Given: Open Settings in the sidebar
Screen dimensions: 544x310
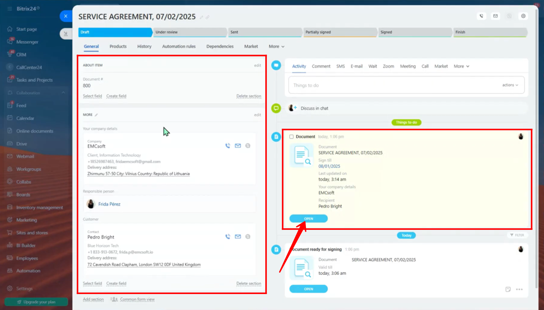Looking at the screenshot, I should pyautogui.click(x=24, y=289).
